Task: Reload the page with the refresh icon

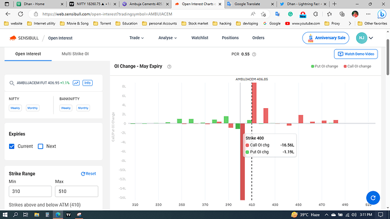Action: 20,14
